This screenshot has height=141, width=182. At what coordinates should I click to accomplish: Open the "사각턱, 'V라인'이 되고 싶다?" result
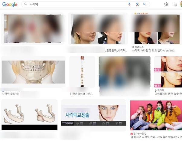point(153,51)
